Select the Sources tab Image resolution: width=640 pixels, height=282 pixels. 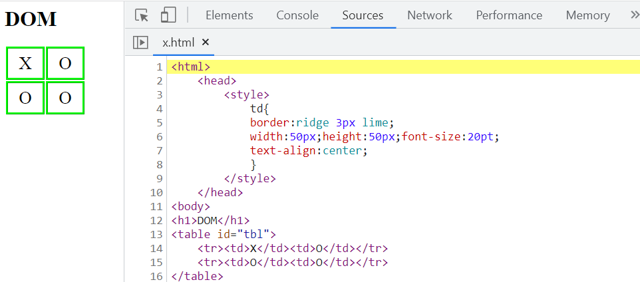click(x=363, y=15)
